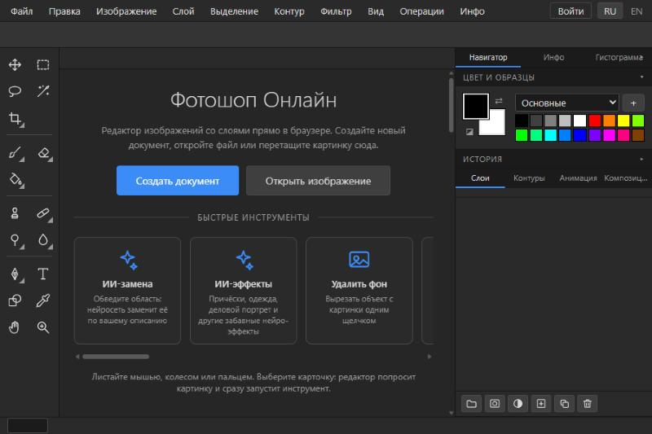This screenshot has height=434, width=652.
Task: Pick the cyan color swatch
Action: tap(551, 135)
